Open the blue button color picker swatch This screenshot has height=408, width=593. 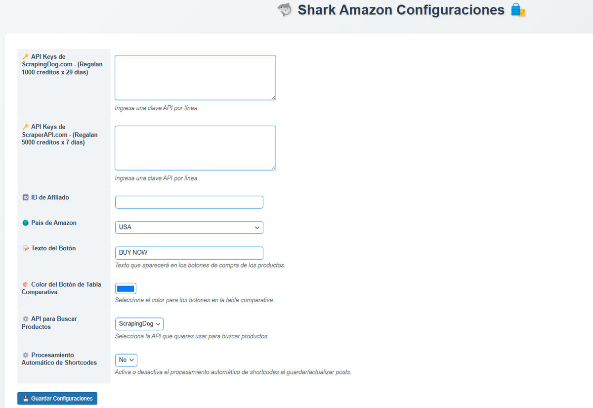(126, 289)
